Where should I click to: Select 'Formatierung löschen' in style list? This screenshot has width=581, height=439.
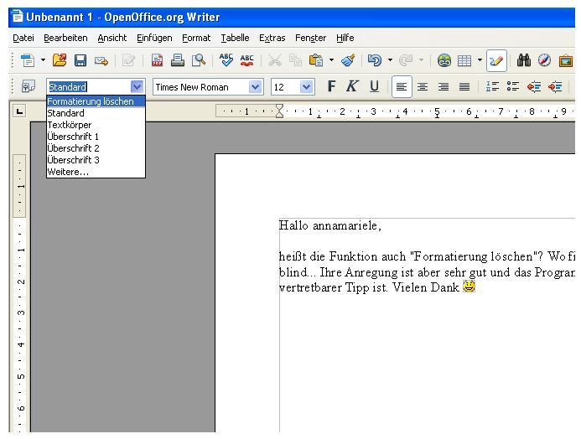coord(91,101)
